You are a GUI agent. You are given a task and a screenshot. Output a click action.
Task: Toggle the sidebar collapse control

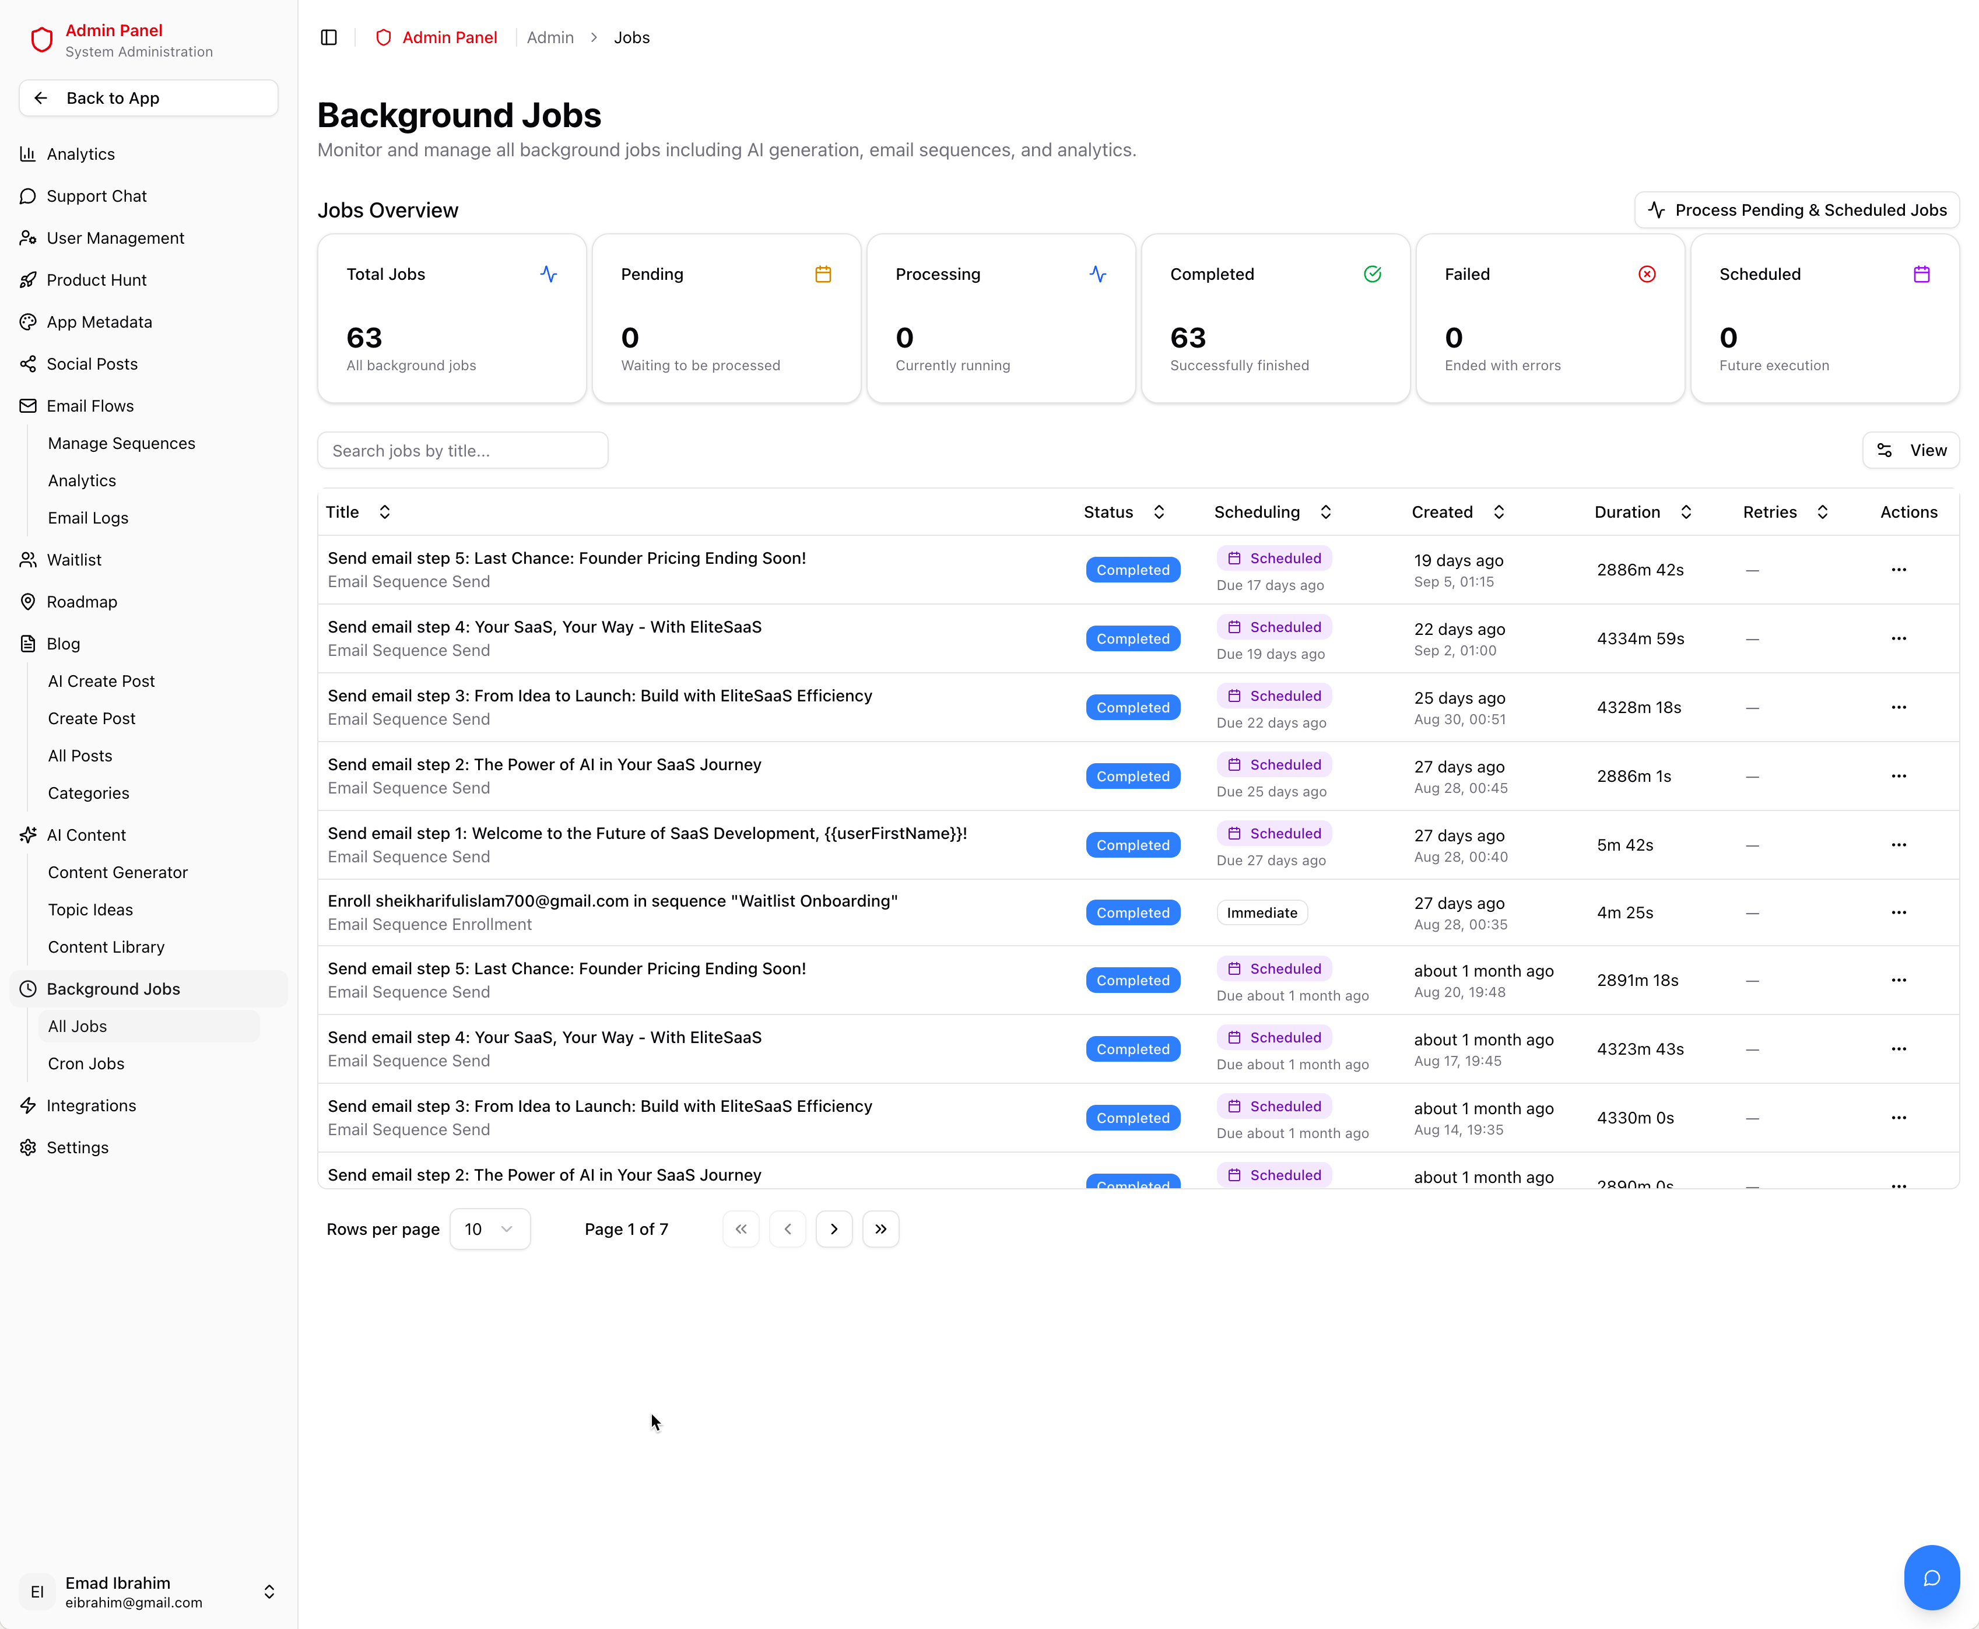pos(329,37)
